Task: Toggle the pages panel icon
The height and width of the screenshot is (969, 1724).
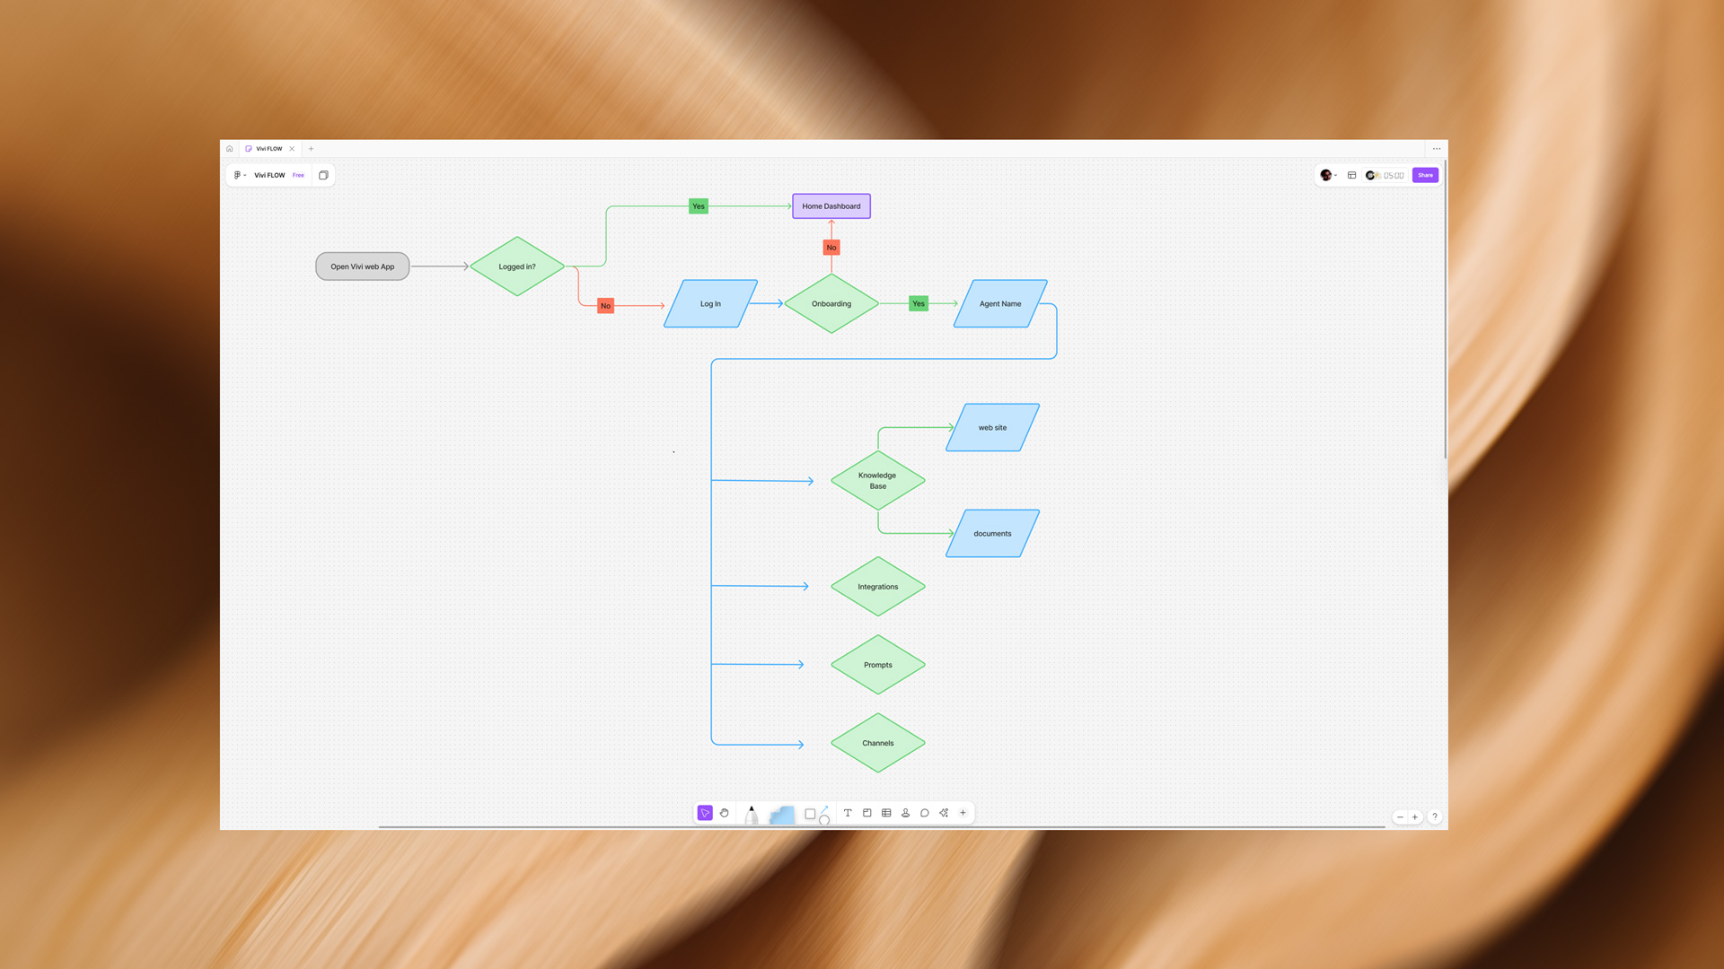Action: [323, 175]
